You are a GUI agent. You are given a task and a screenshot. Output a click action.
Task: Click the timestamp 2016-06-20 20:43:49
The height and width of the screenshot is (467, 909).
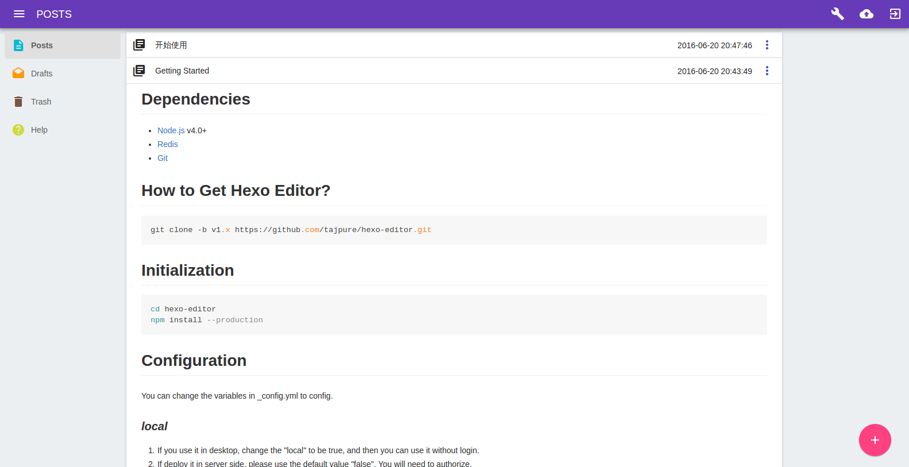point(715,71)
